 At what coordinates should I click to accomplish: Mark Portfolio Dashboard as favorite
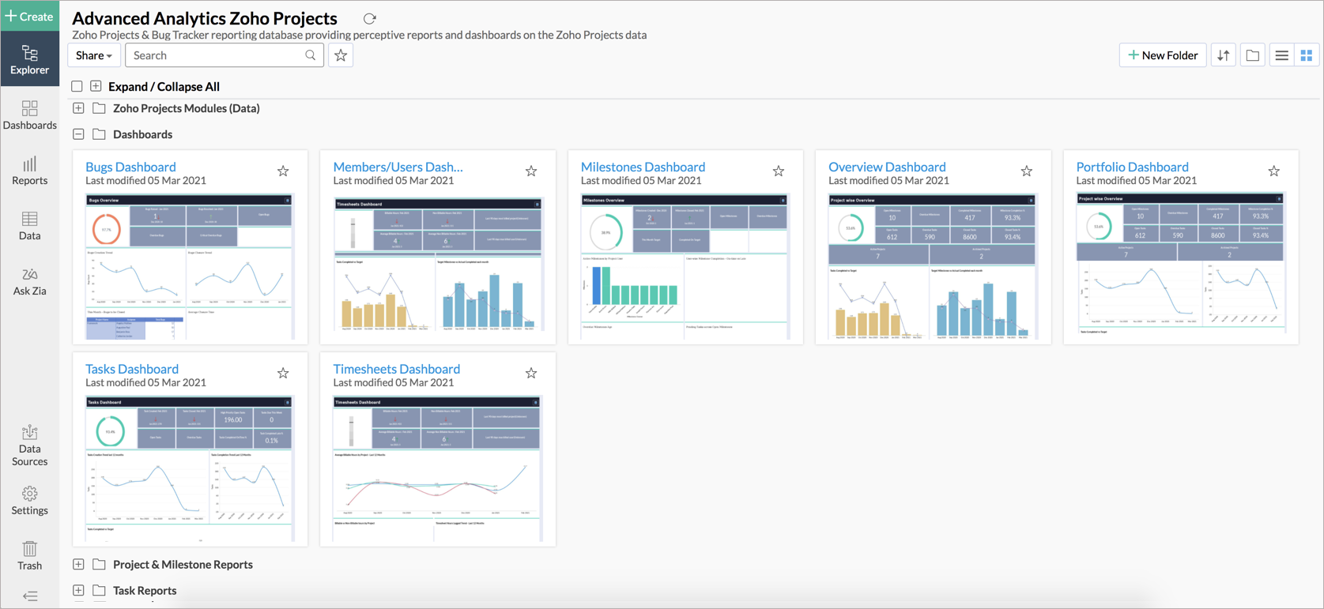point(1274,171)
